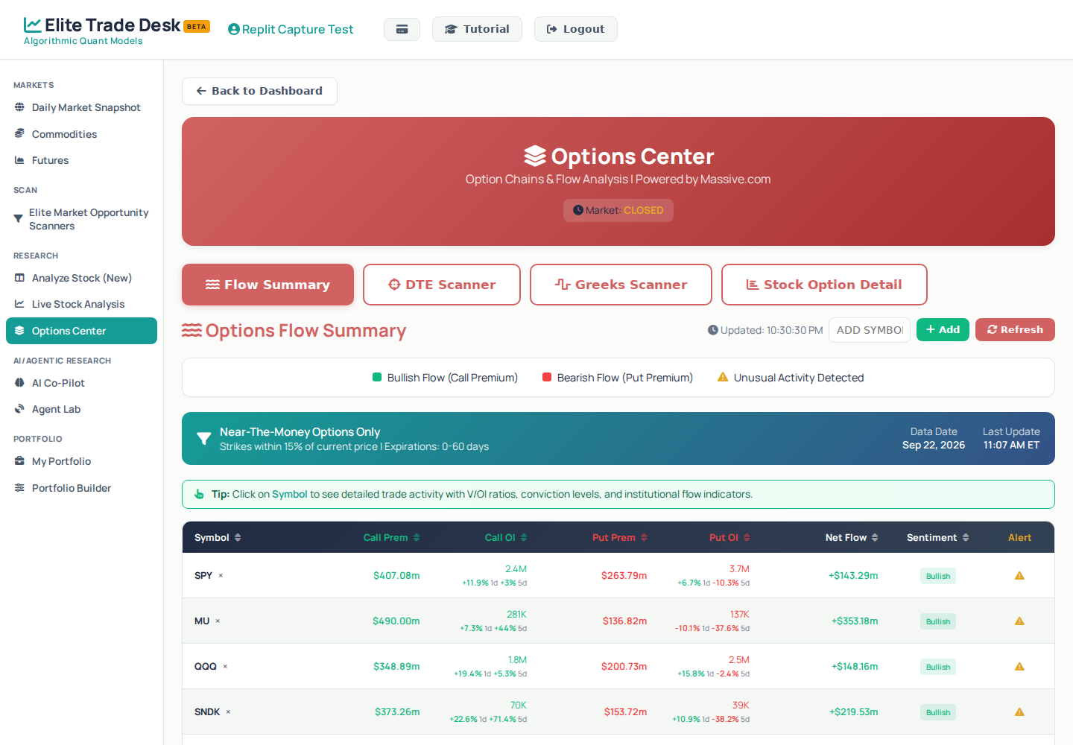Sort by Sentiment column

click(938, 537)
